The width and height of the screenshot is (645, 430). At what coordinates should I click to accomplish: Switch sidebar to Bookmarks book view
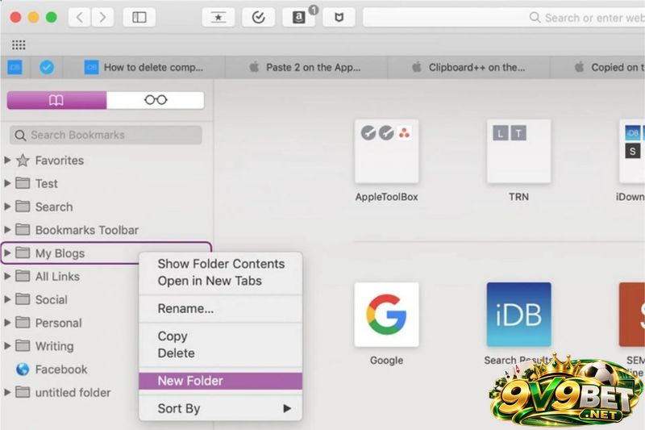coord(56,100)
